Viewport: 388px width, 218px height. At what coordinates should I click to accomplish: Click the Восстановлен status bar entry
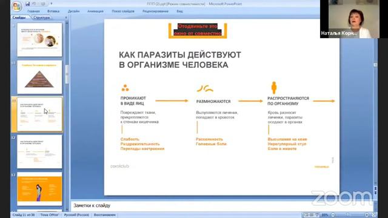pyautogui.click(x=105, y=215)
